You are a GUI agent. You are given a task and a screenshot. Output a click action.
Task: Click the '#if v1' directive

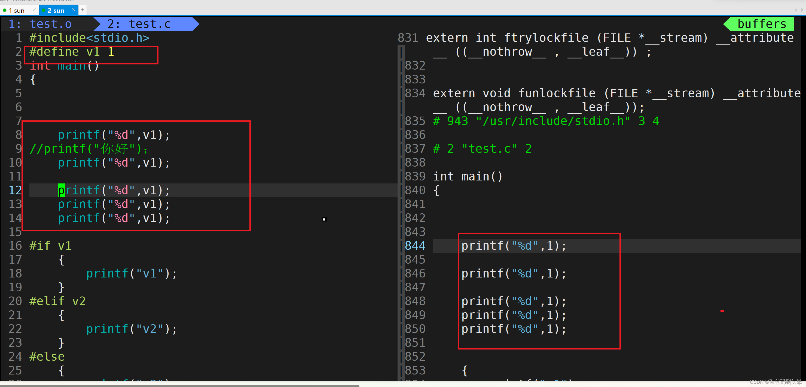click(50, 246)
